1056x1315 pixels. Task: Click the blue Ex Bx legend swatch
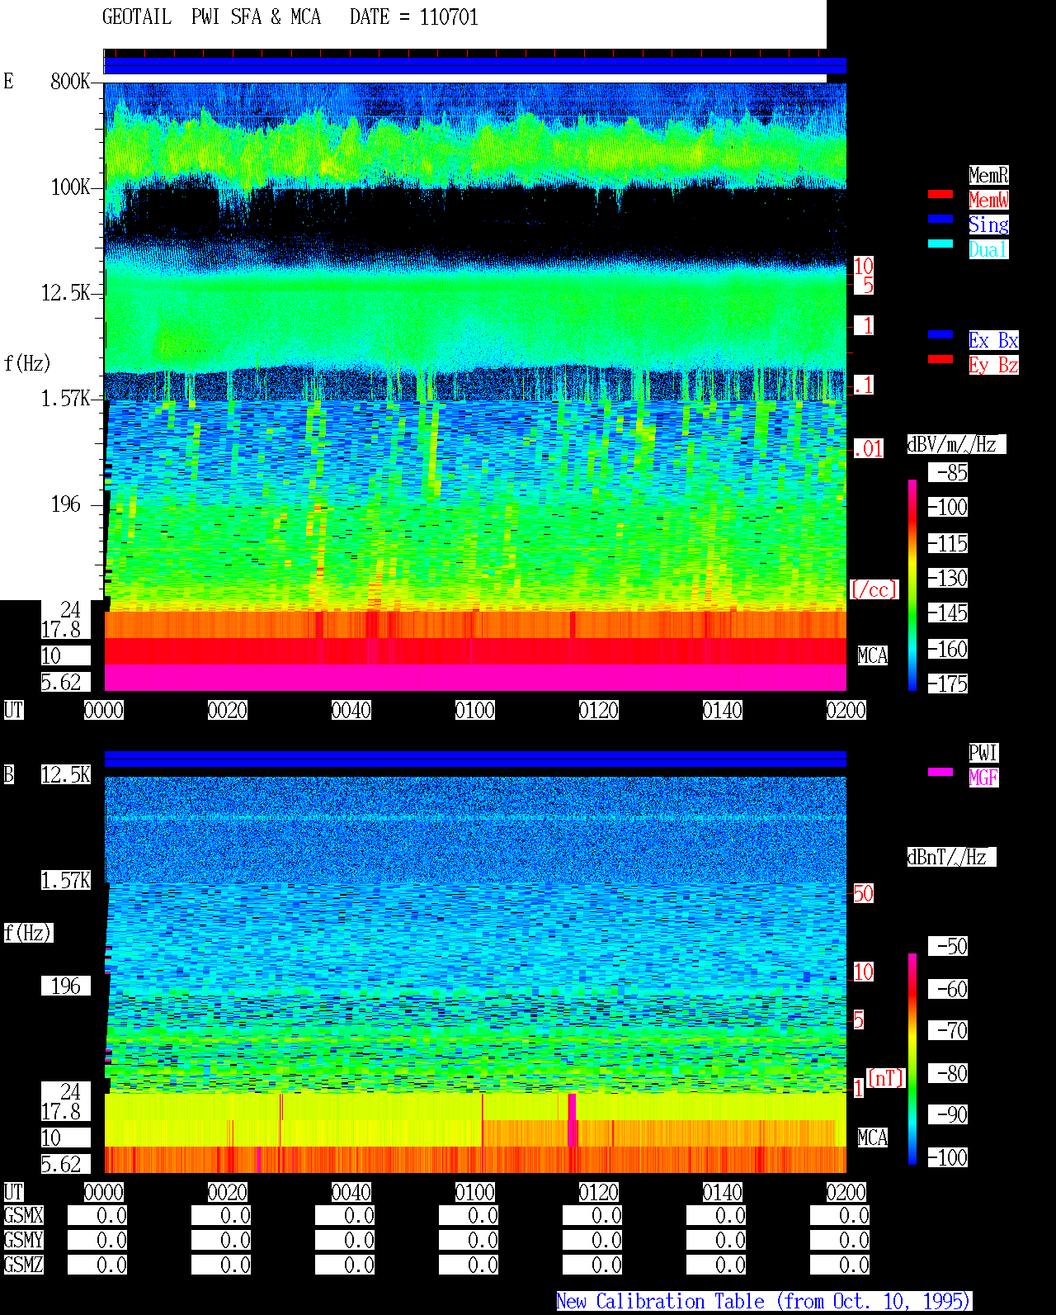940,334
